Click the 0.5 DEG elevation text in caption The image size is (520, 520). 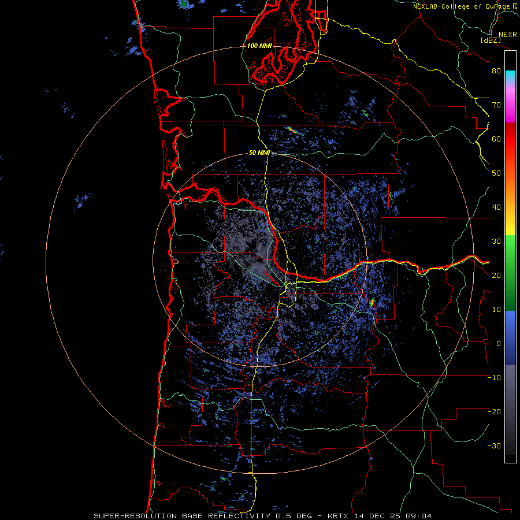point(294,516)
